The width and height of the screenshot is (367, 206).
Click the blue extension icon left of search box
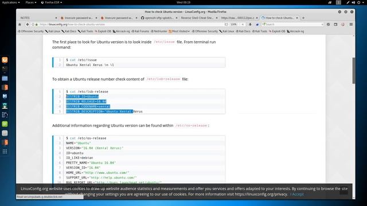[x=257, y=24]
